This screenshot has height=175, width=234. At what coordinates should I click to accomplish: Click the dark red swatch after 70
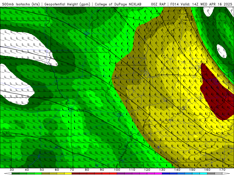pos(76,174)
